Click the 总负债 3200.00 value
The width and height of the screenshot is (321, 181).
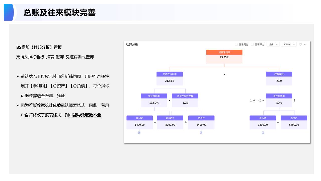(x=263, y=125)
